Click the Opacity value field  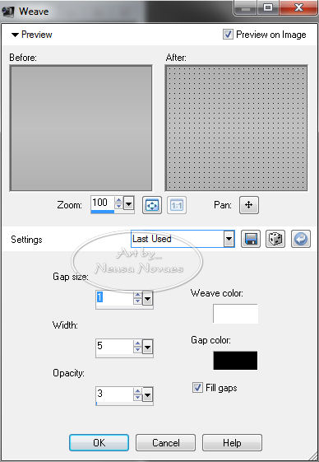coord(114,394)
